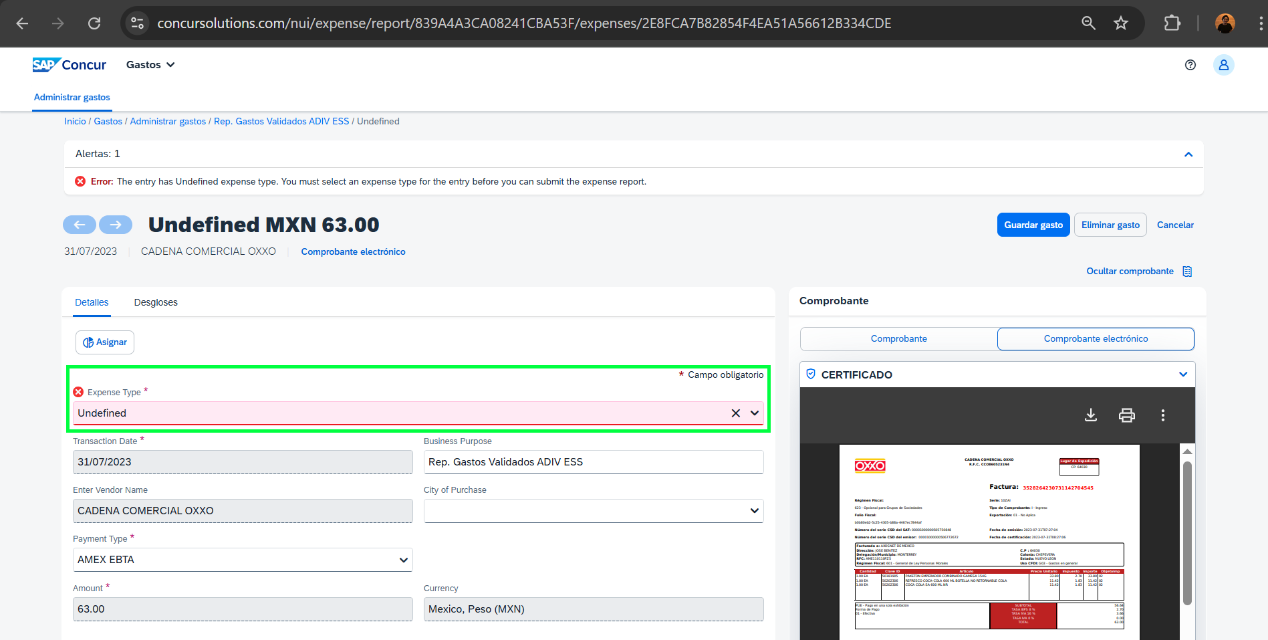Click Eliminar gasto button
This screenshot has width=1268, height=640.
[1110, 225]
